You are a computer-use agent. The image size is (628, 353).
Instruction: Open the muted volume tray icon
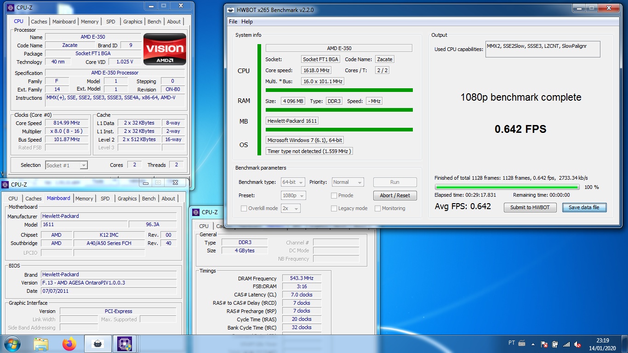pyautogui.click(x=577, y=344)
